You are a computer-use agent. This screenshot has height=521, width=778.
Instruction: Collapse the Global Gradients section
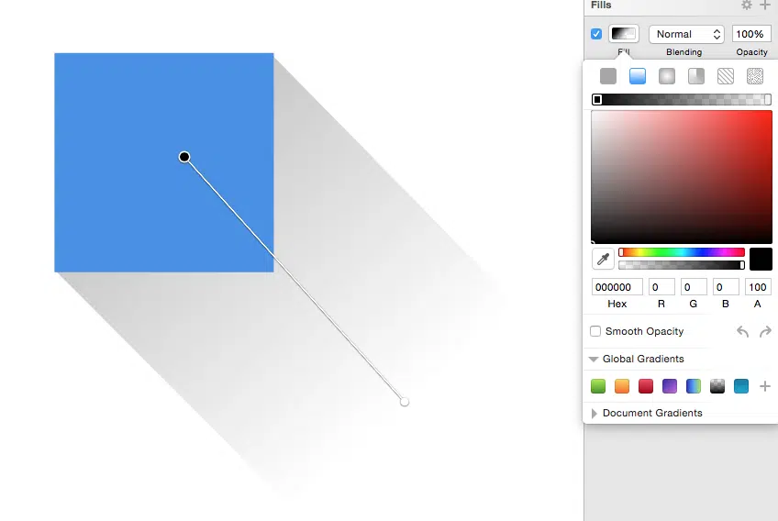click(595, 360)
